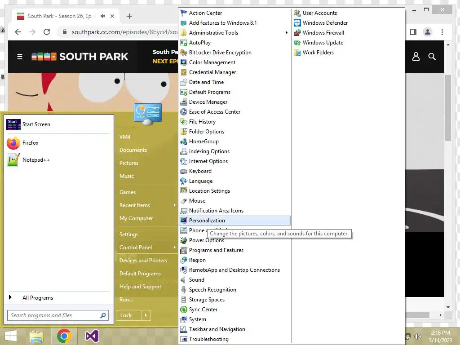Click Chrome profile avatar icon
Image resolution: width=460 pixels, height=345 pixels.
pos(428,32)
